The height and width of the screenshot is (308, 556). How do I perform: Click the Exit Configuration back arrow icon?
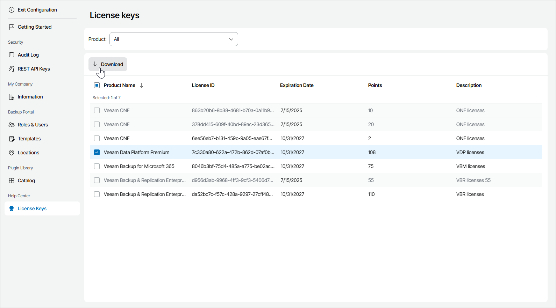(x=12, y=10)
